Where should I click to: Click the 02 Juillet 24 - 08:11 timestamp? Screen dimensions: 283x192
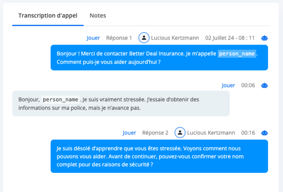tap(230, 38)
